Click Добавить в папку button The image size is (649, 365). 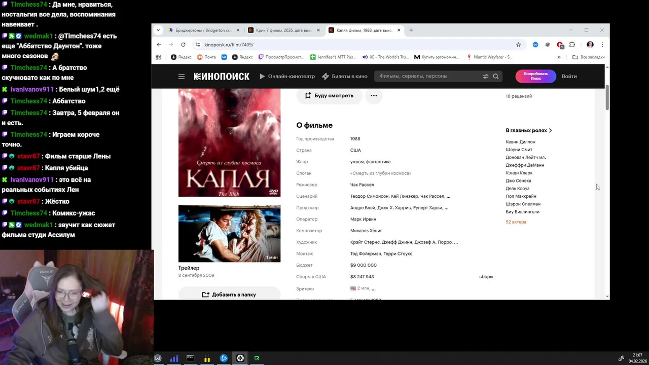pyautogui.click(x=229, y=295)
